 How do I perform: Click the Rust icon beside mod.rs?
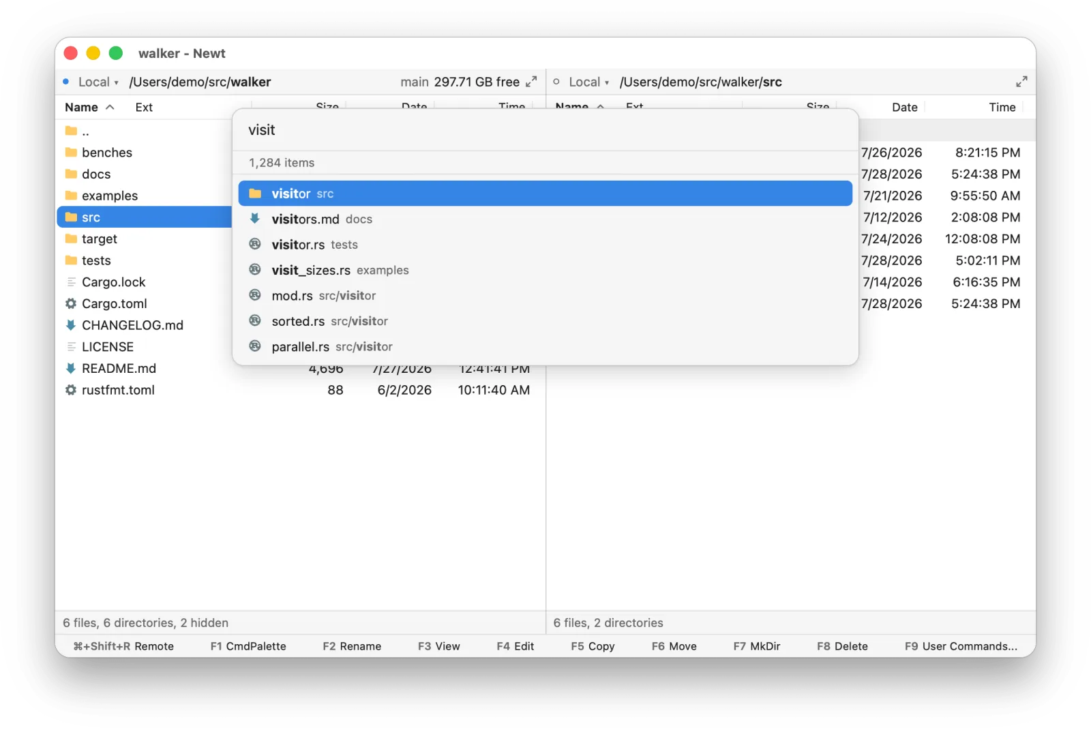click(255, 295)
